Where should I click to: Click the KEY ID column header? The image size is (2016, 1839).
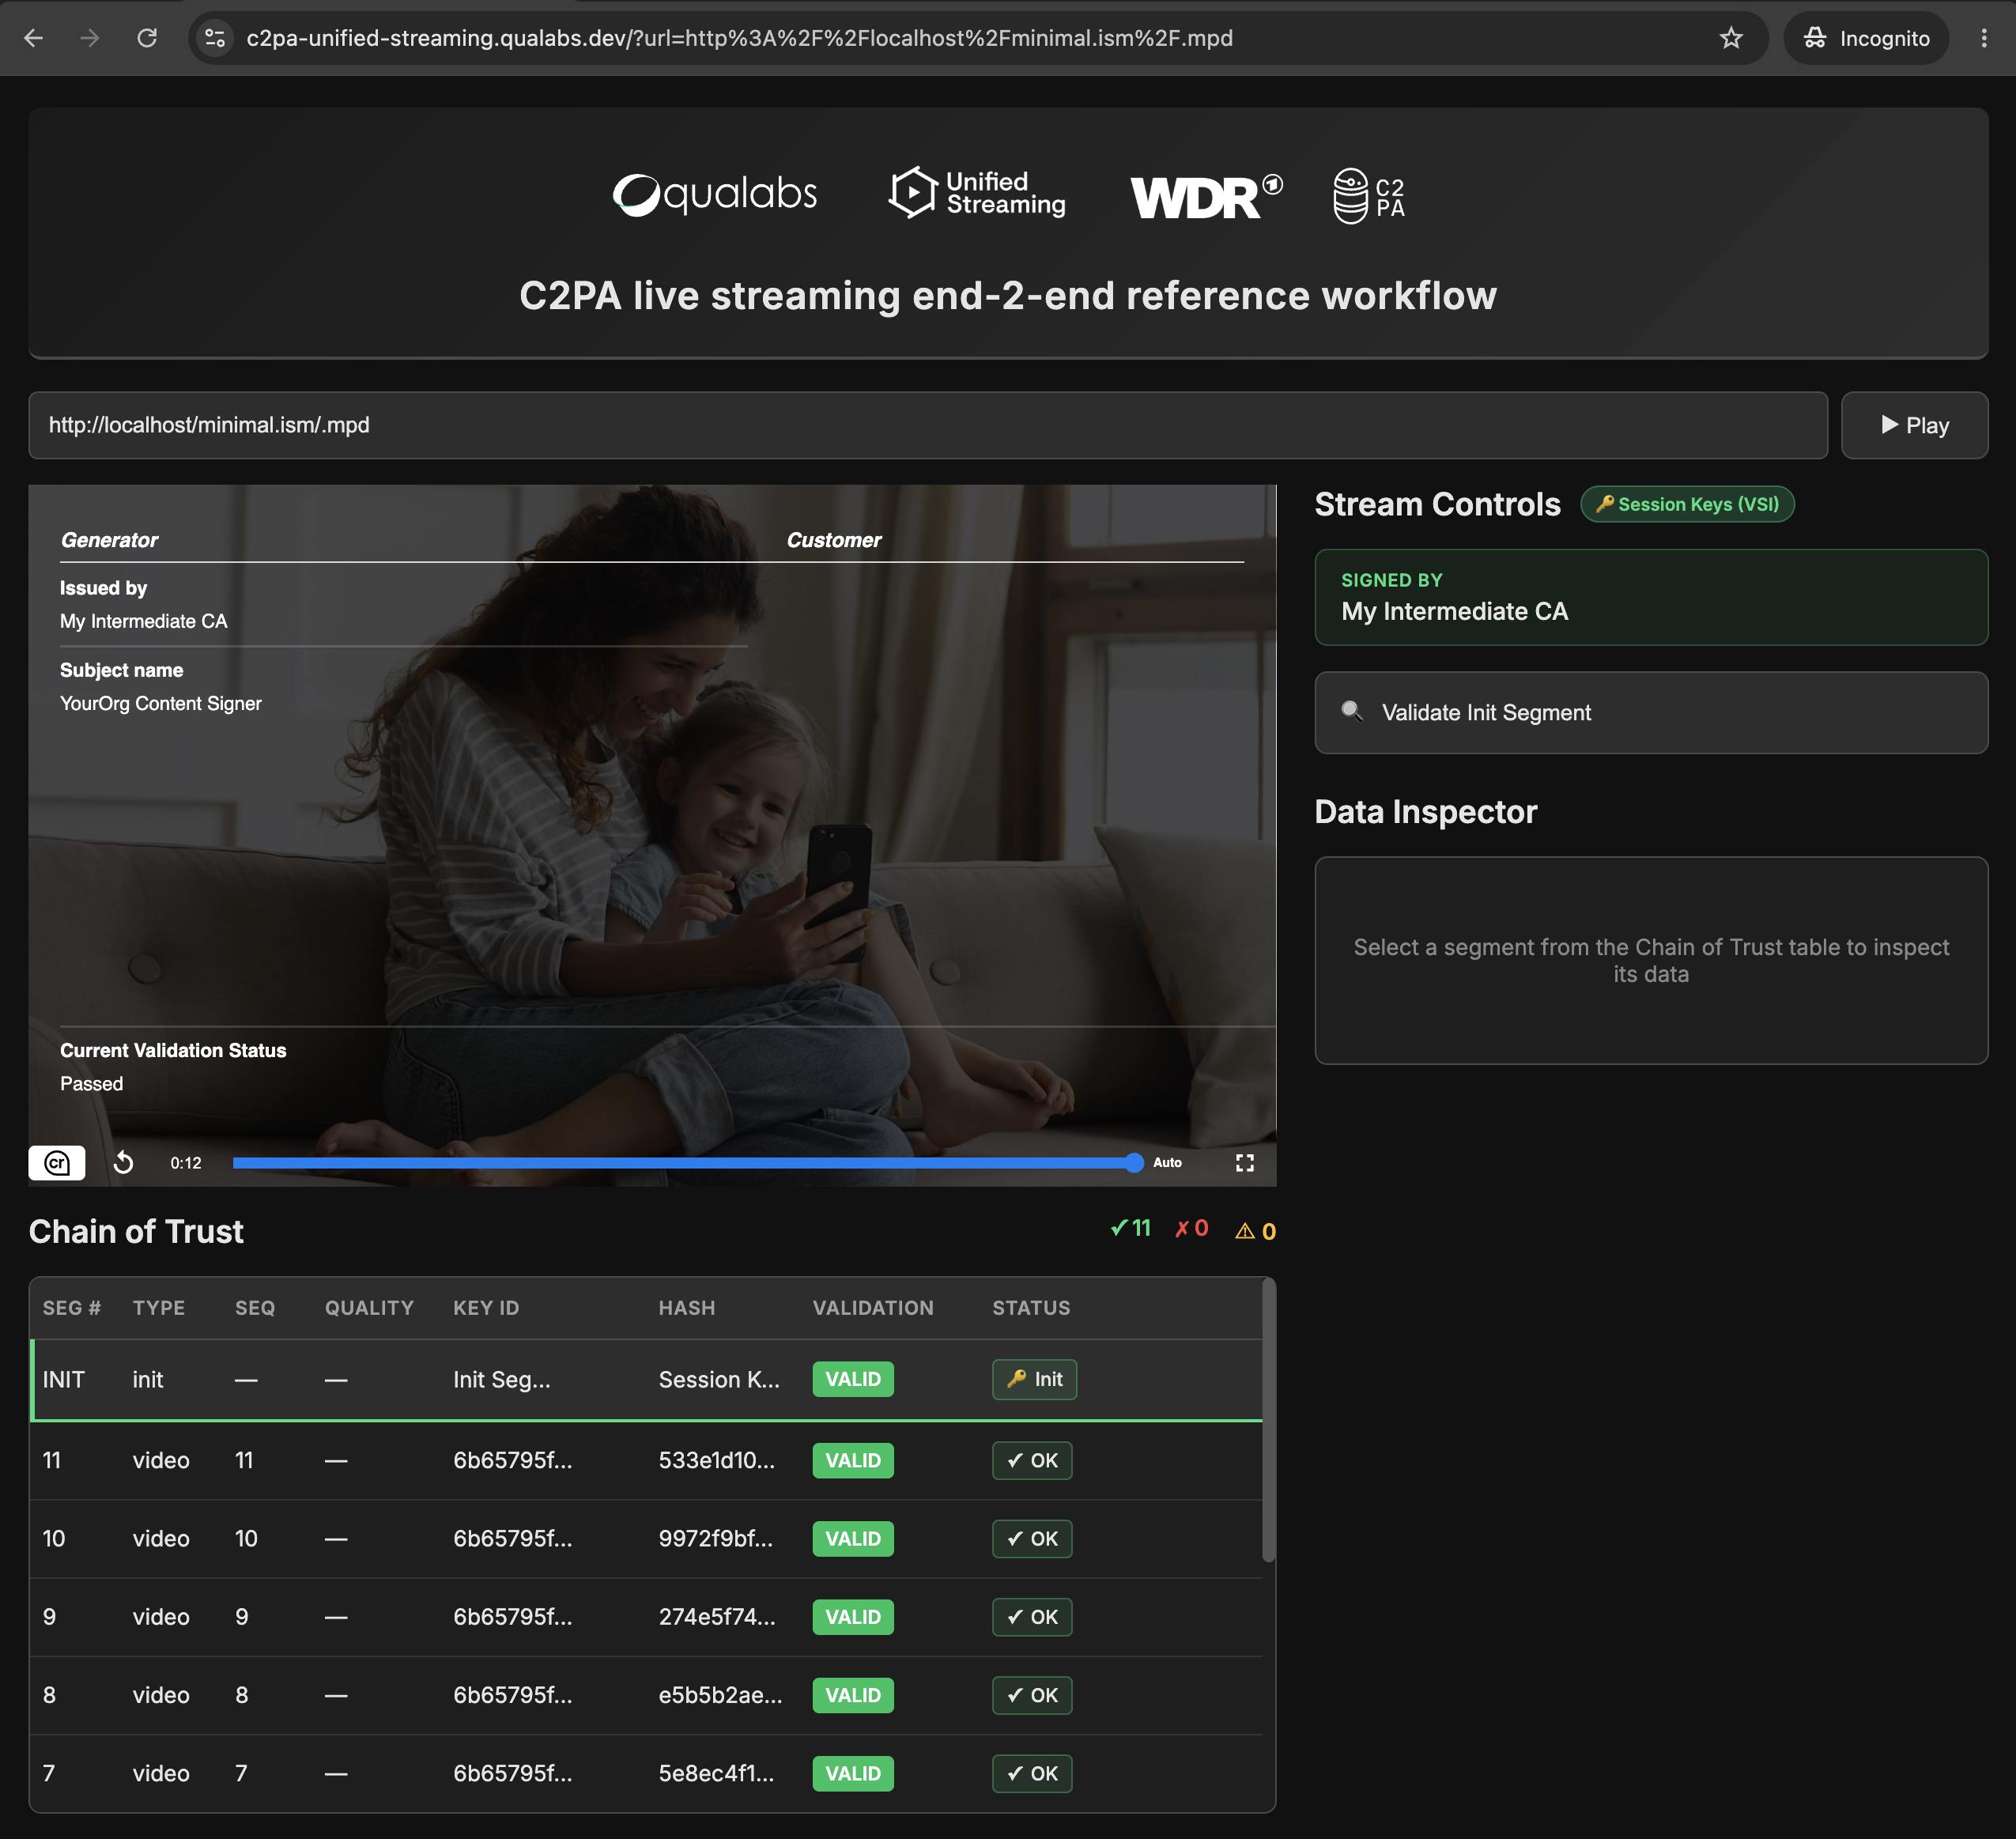pos(486,1308)
